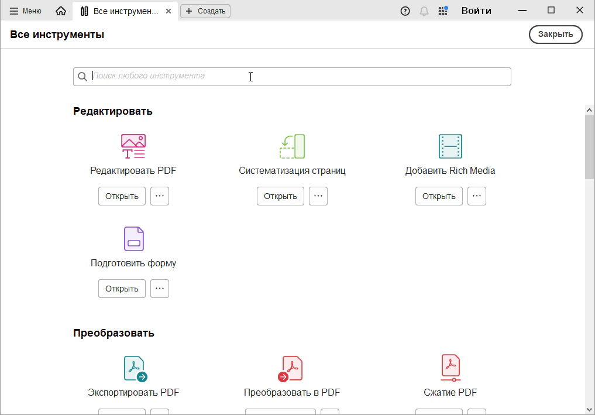Image resolution: width=595 pixels, height=415 pixels.
Task: Show notifications via the bell icon
Action: coord(424,11)
